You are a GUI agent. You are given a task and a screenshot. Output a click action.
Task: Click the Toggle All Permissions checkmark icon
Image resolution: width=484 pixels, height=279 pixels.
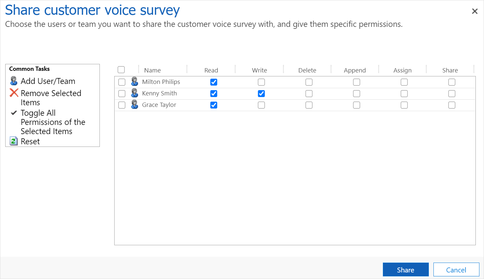tap(14, 113)
